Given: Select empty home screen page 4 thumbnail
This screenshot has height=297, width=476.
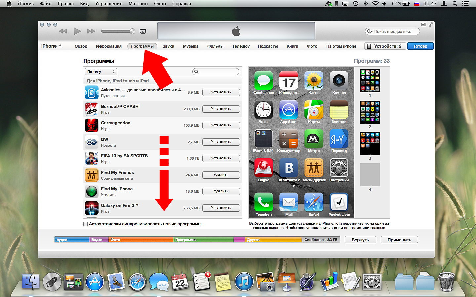Looking at the screenshot, I should point(370,175).
